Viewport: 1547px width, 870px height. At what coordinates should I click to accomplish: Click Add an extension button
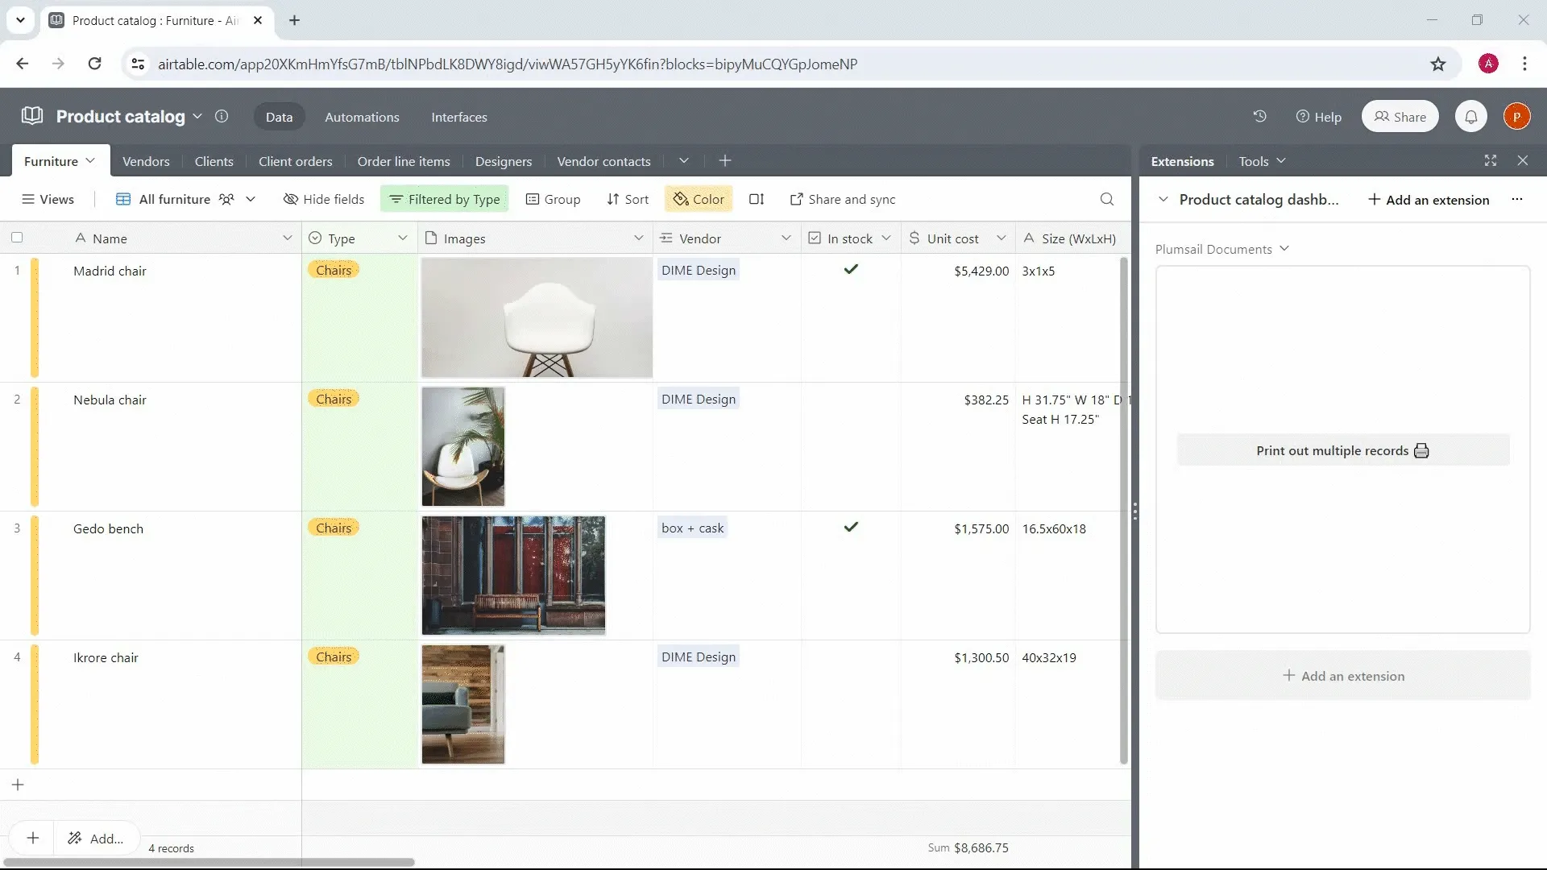[x=1428, y=200]
